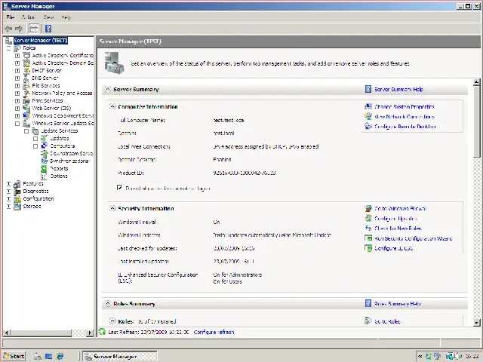Click the Options node icon

click(45, 176)
